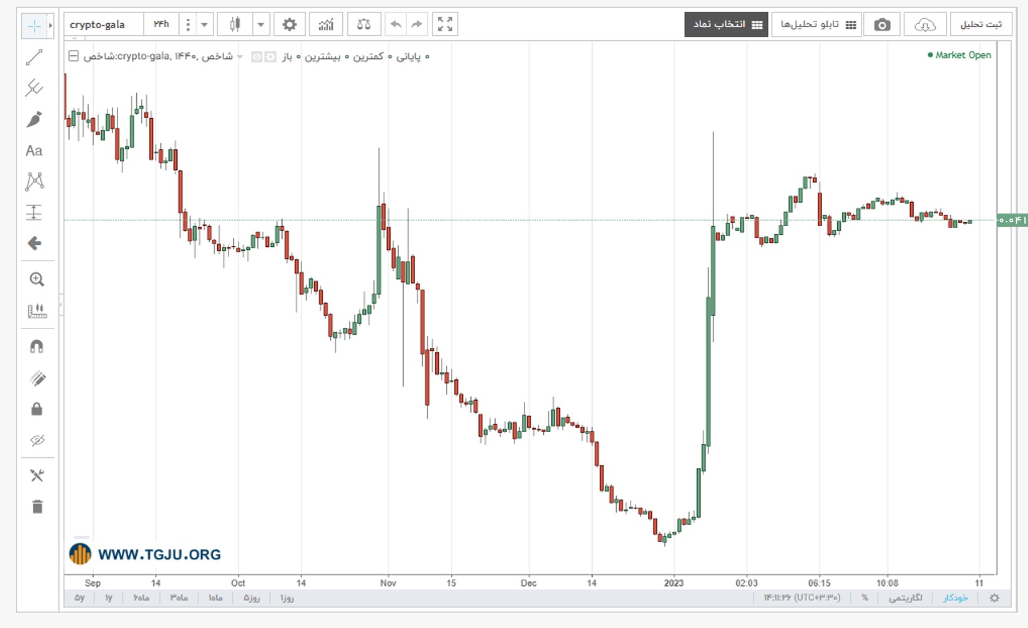The height and width of the screenshot is (628, 1028).
Task: Click the trash icon to remove drawings
Action: pos(37,506)
